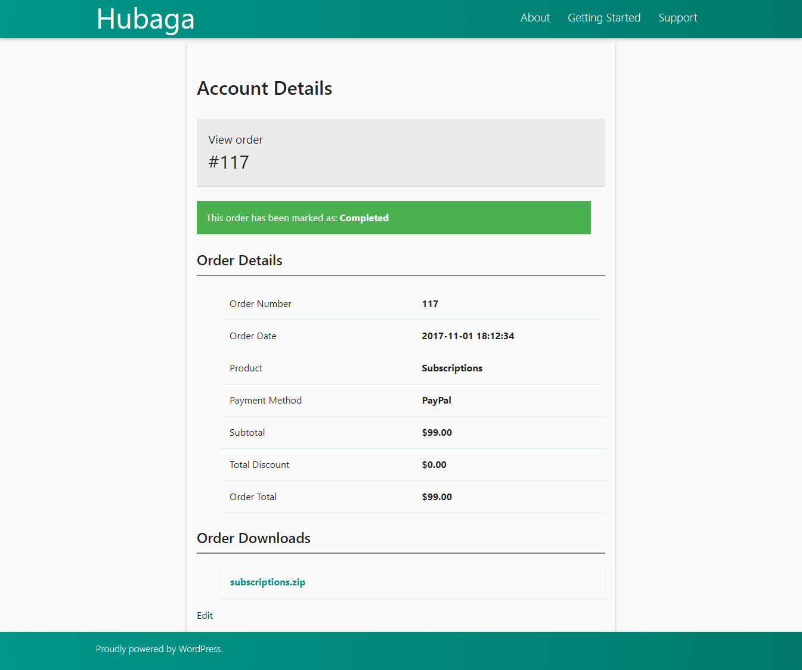The image size is (802, 670).
Task: Select the date 2017-11-01 18:12:34
Action: tap(468, 336)
